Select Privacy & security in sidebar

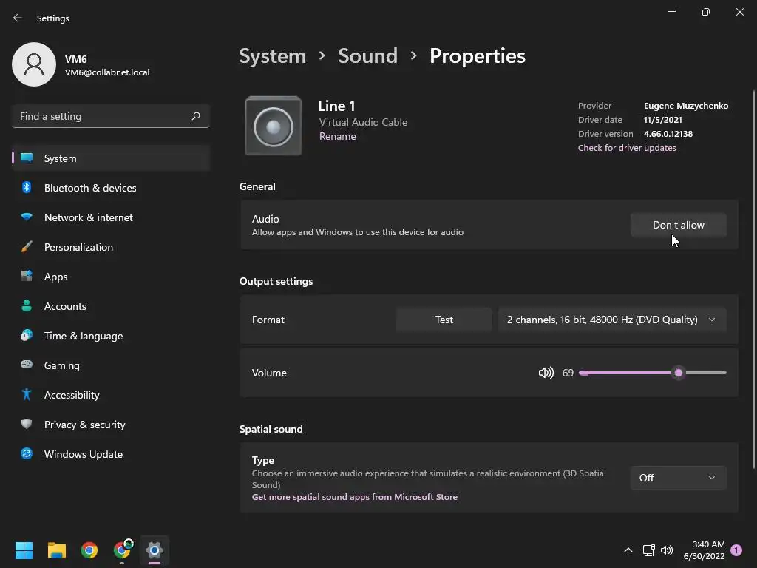(84, 425)
